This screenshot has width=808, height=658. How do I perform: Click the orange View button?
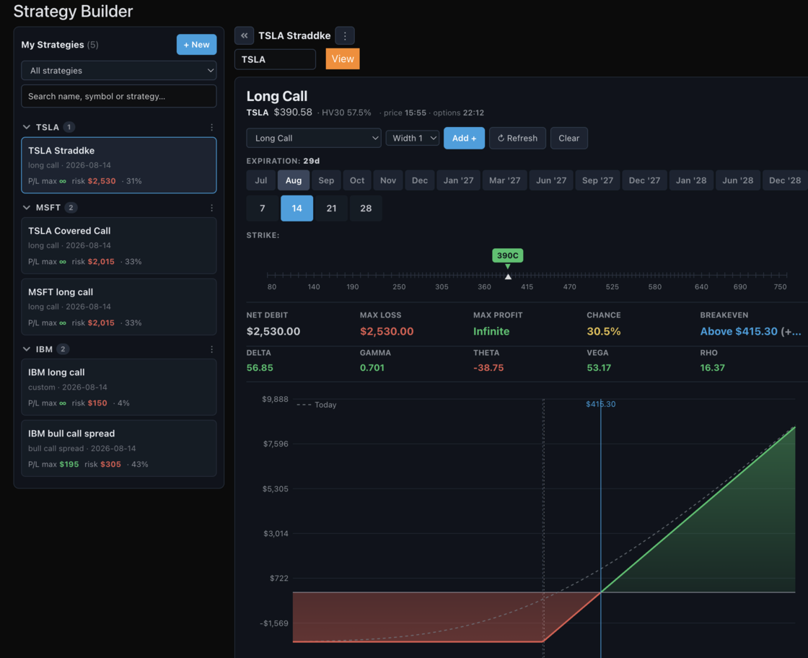point(343,58)
